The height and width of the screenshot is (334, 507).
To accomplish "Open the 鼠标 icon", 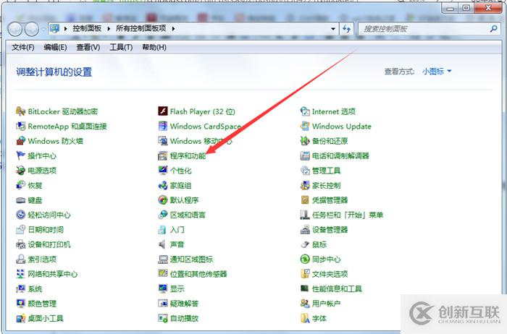I will pyautogui.click(x=305, y=244).
